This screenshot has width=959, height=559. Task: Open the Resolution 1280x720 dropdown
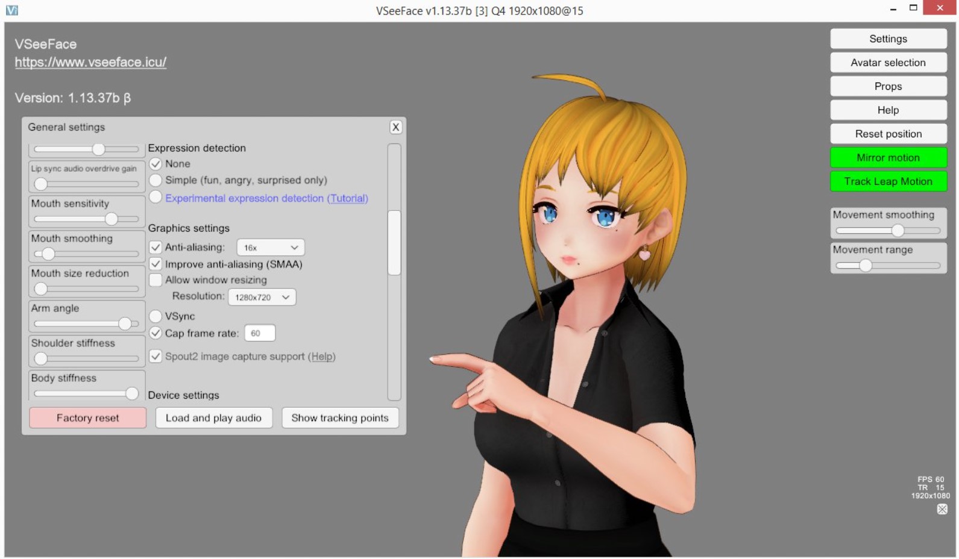[262, 297]
